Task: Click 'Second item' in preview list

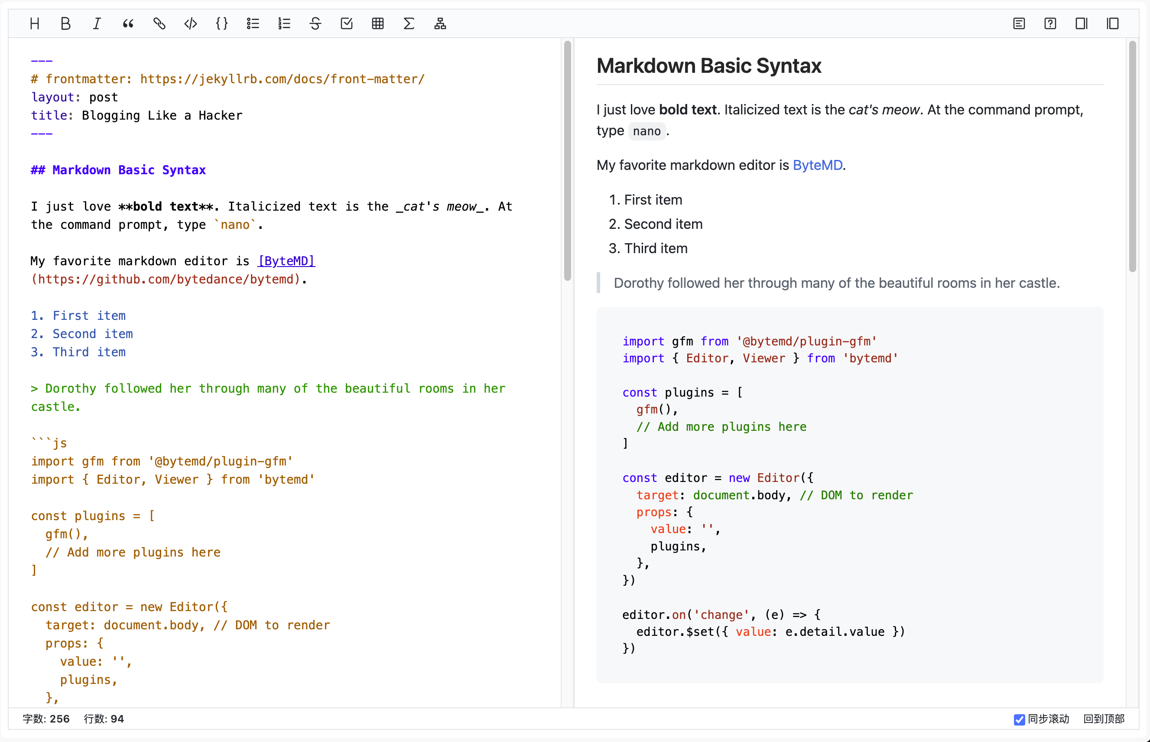Action: [x=663, y=224]
